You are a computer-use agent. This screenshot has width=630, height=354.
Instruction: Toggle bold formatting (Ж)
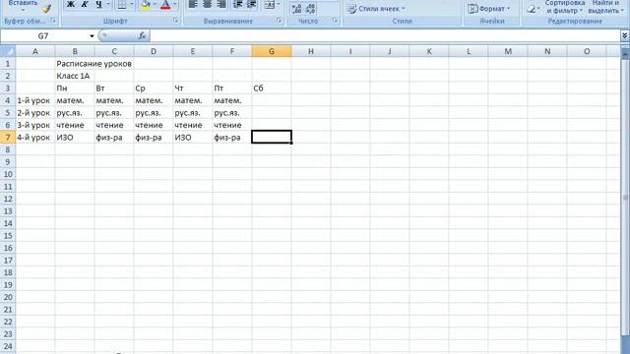tap(70, 4)
